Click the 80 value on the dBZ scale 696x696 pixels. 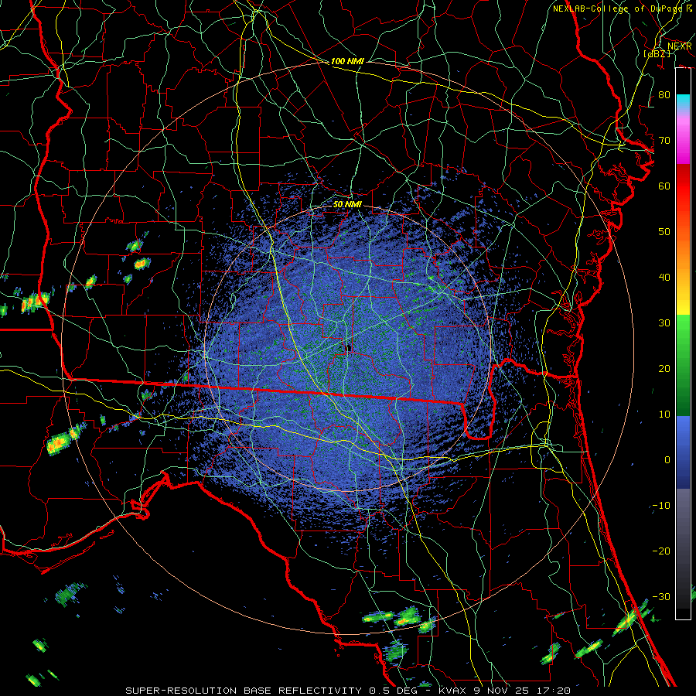[x=664, y=95]
